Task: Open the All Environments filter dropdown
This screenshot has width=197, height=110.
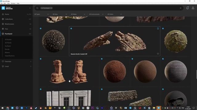Action: point(96,14)
